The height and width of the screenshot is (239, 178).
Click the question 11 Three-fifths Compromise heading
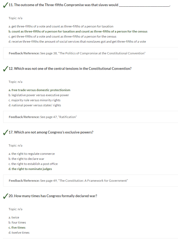click(x=90, y=5)
